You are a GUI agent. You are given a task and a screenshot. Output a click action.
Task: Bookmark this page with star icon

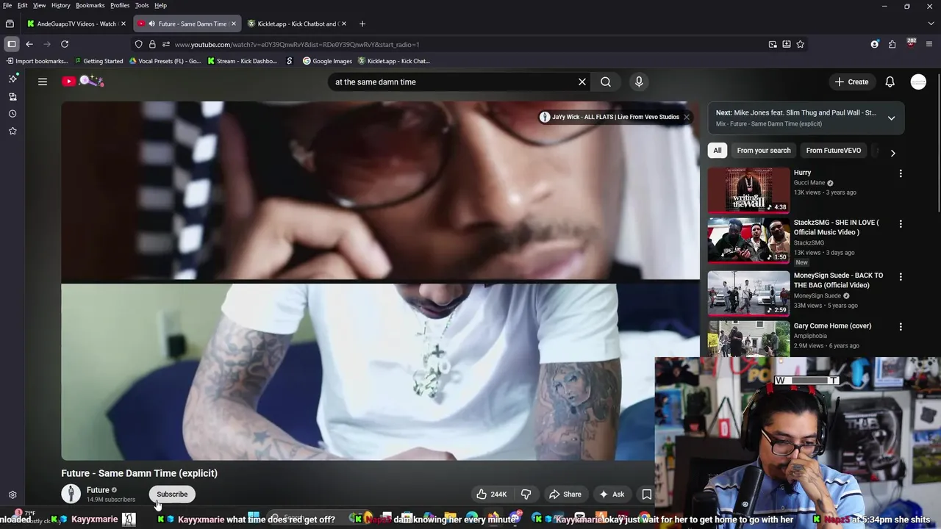pyautogui.click(x=801, y=44)
